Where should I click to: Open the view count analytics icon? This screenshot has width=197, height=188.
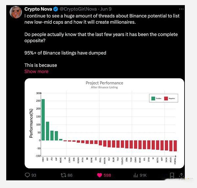point(136,175)
